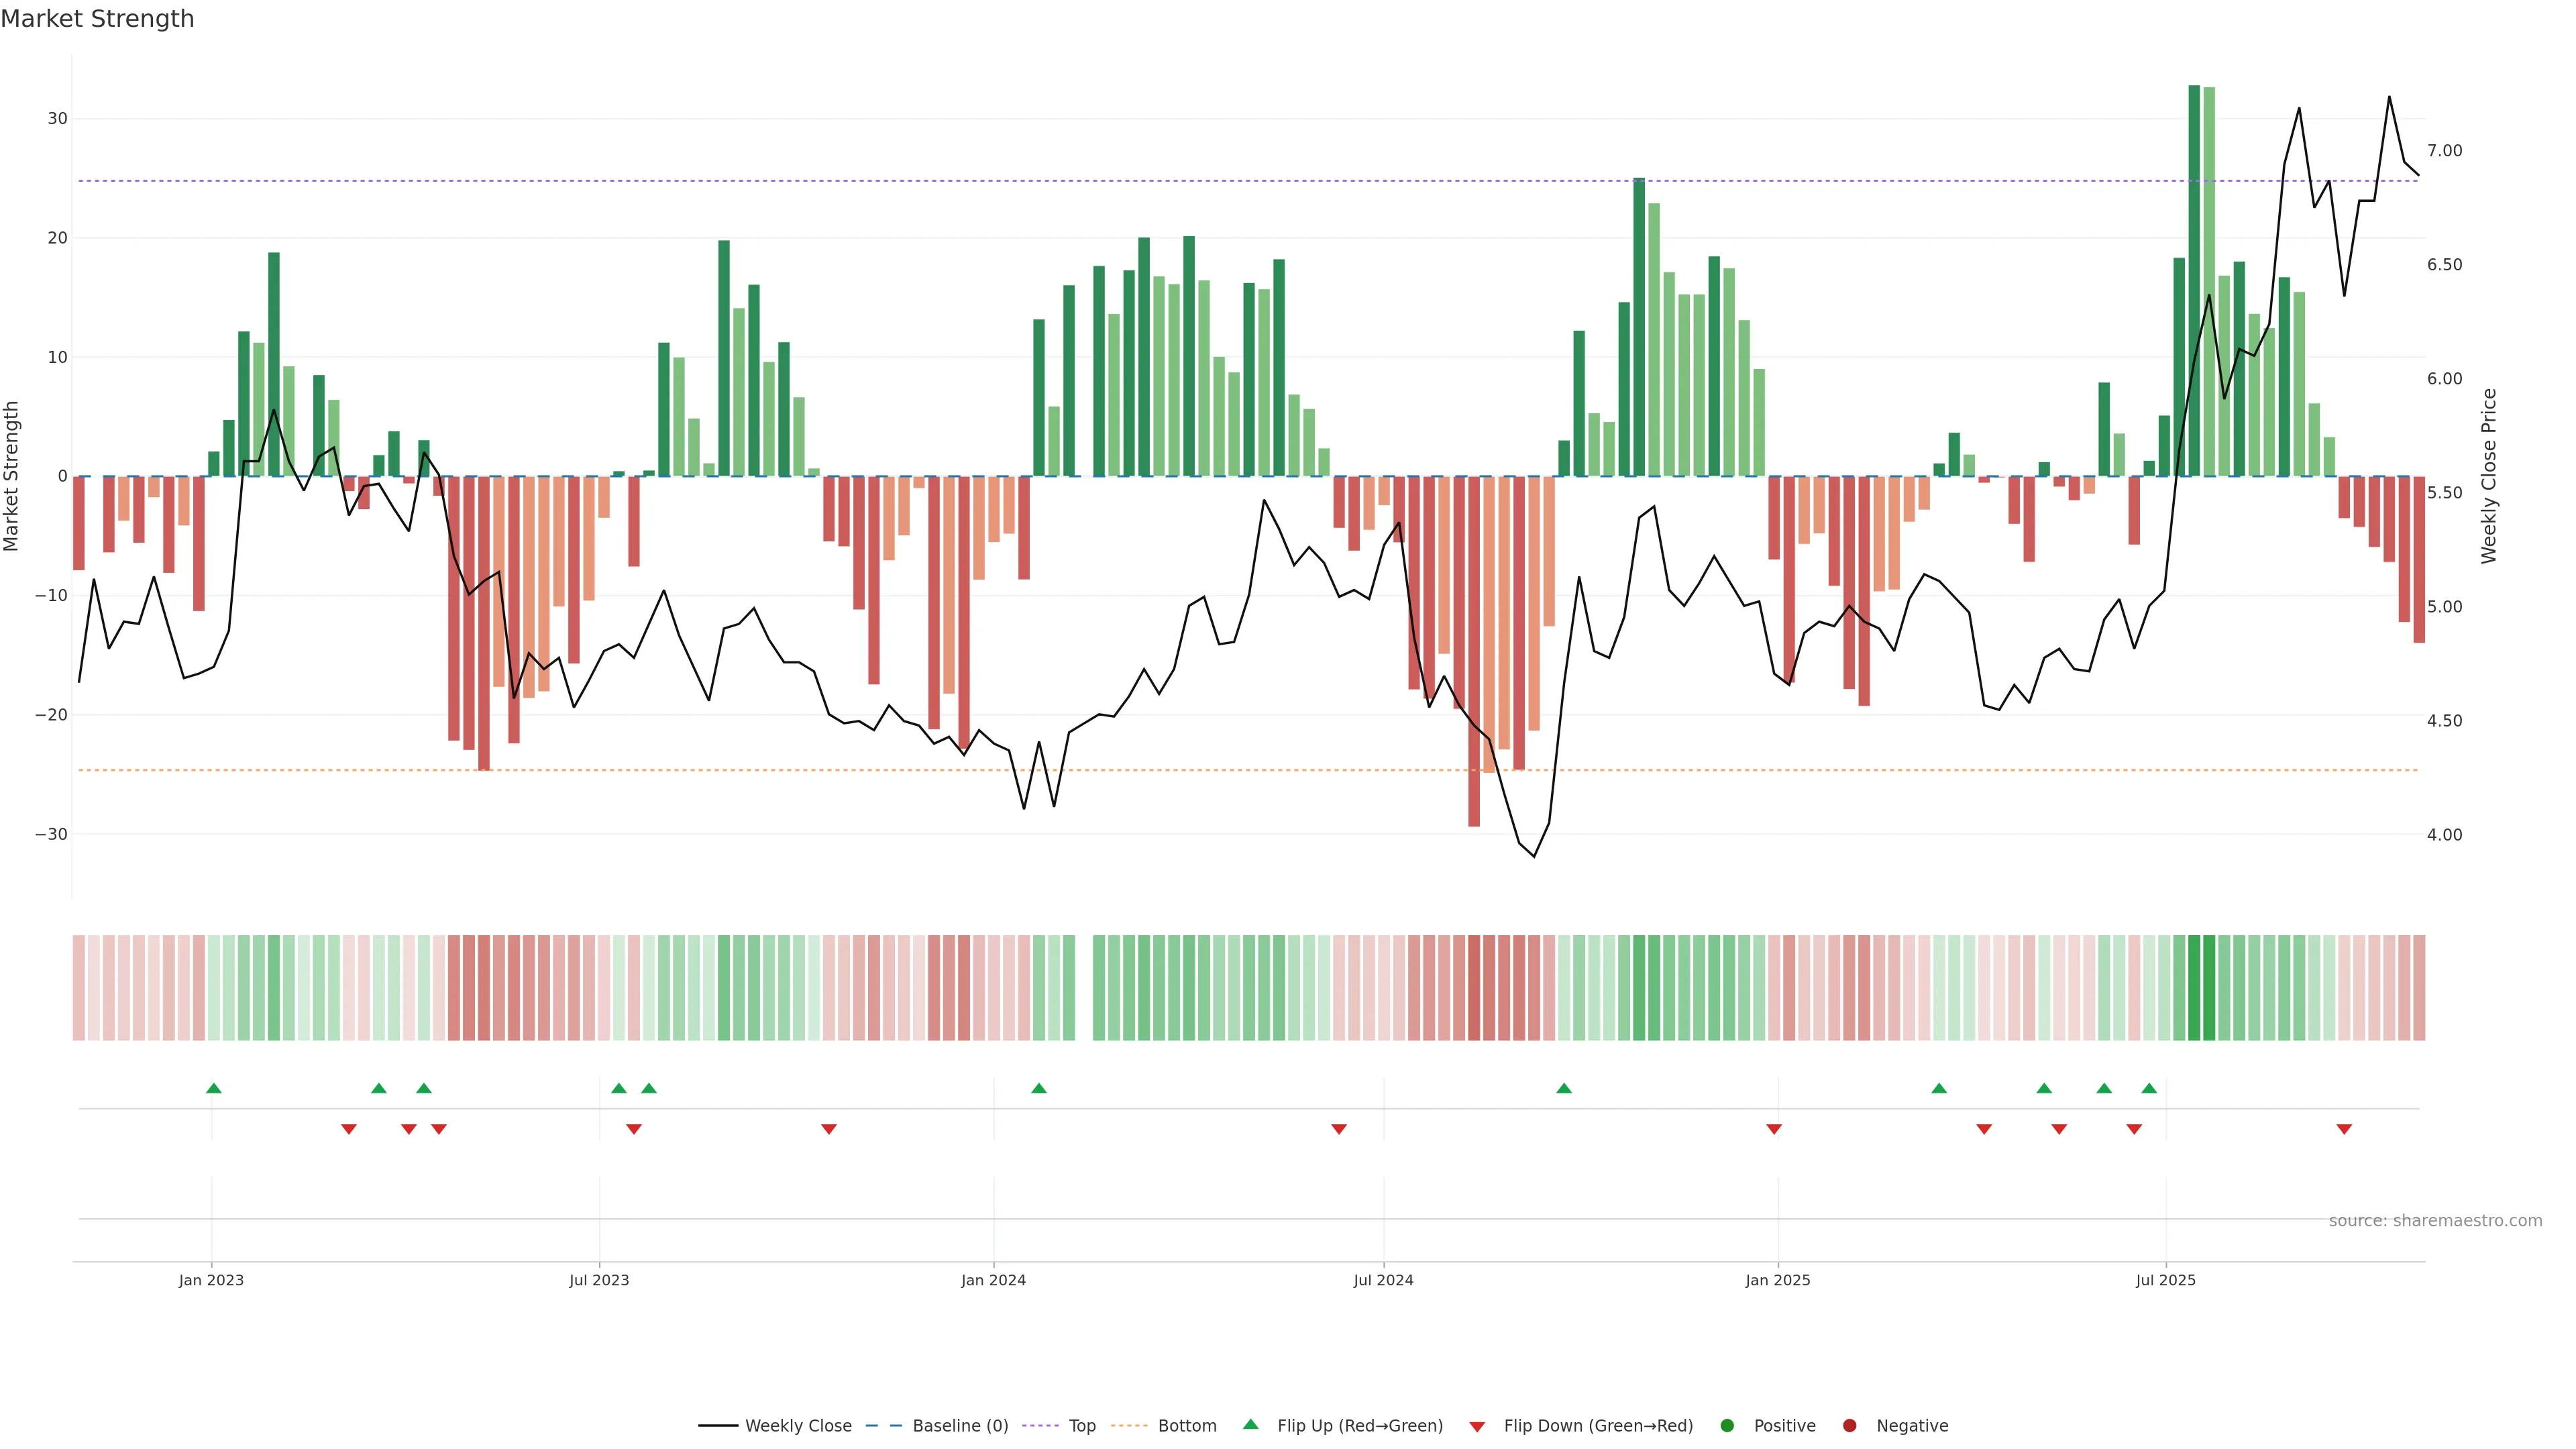Click the Jul 2025 axis label
The width and height of the screenshot is (2576, 1449).
(x=2165, y=1280)
